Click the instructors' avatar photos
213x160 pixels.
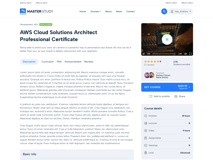149,75
